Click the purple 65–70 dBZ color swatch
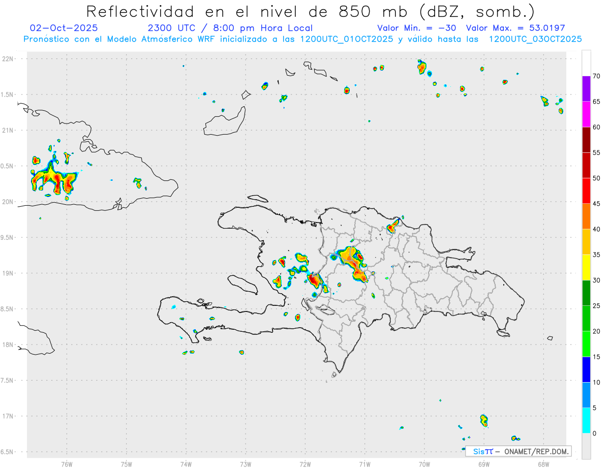This screenshot has height=471, width=610. coord(586,88)
